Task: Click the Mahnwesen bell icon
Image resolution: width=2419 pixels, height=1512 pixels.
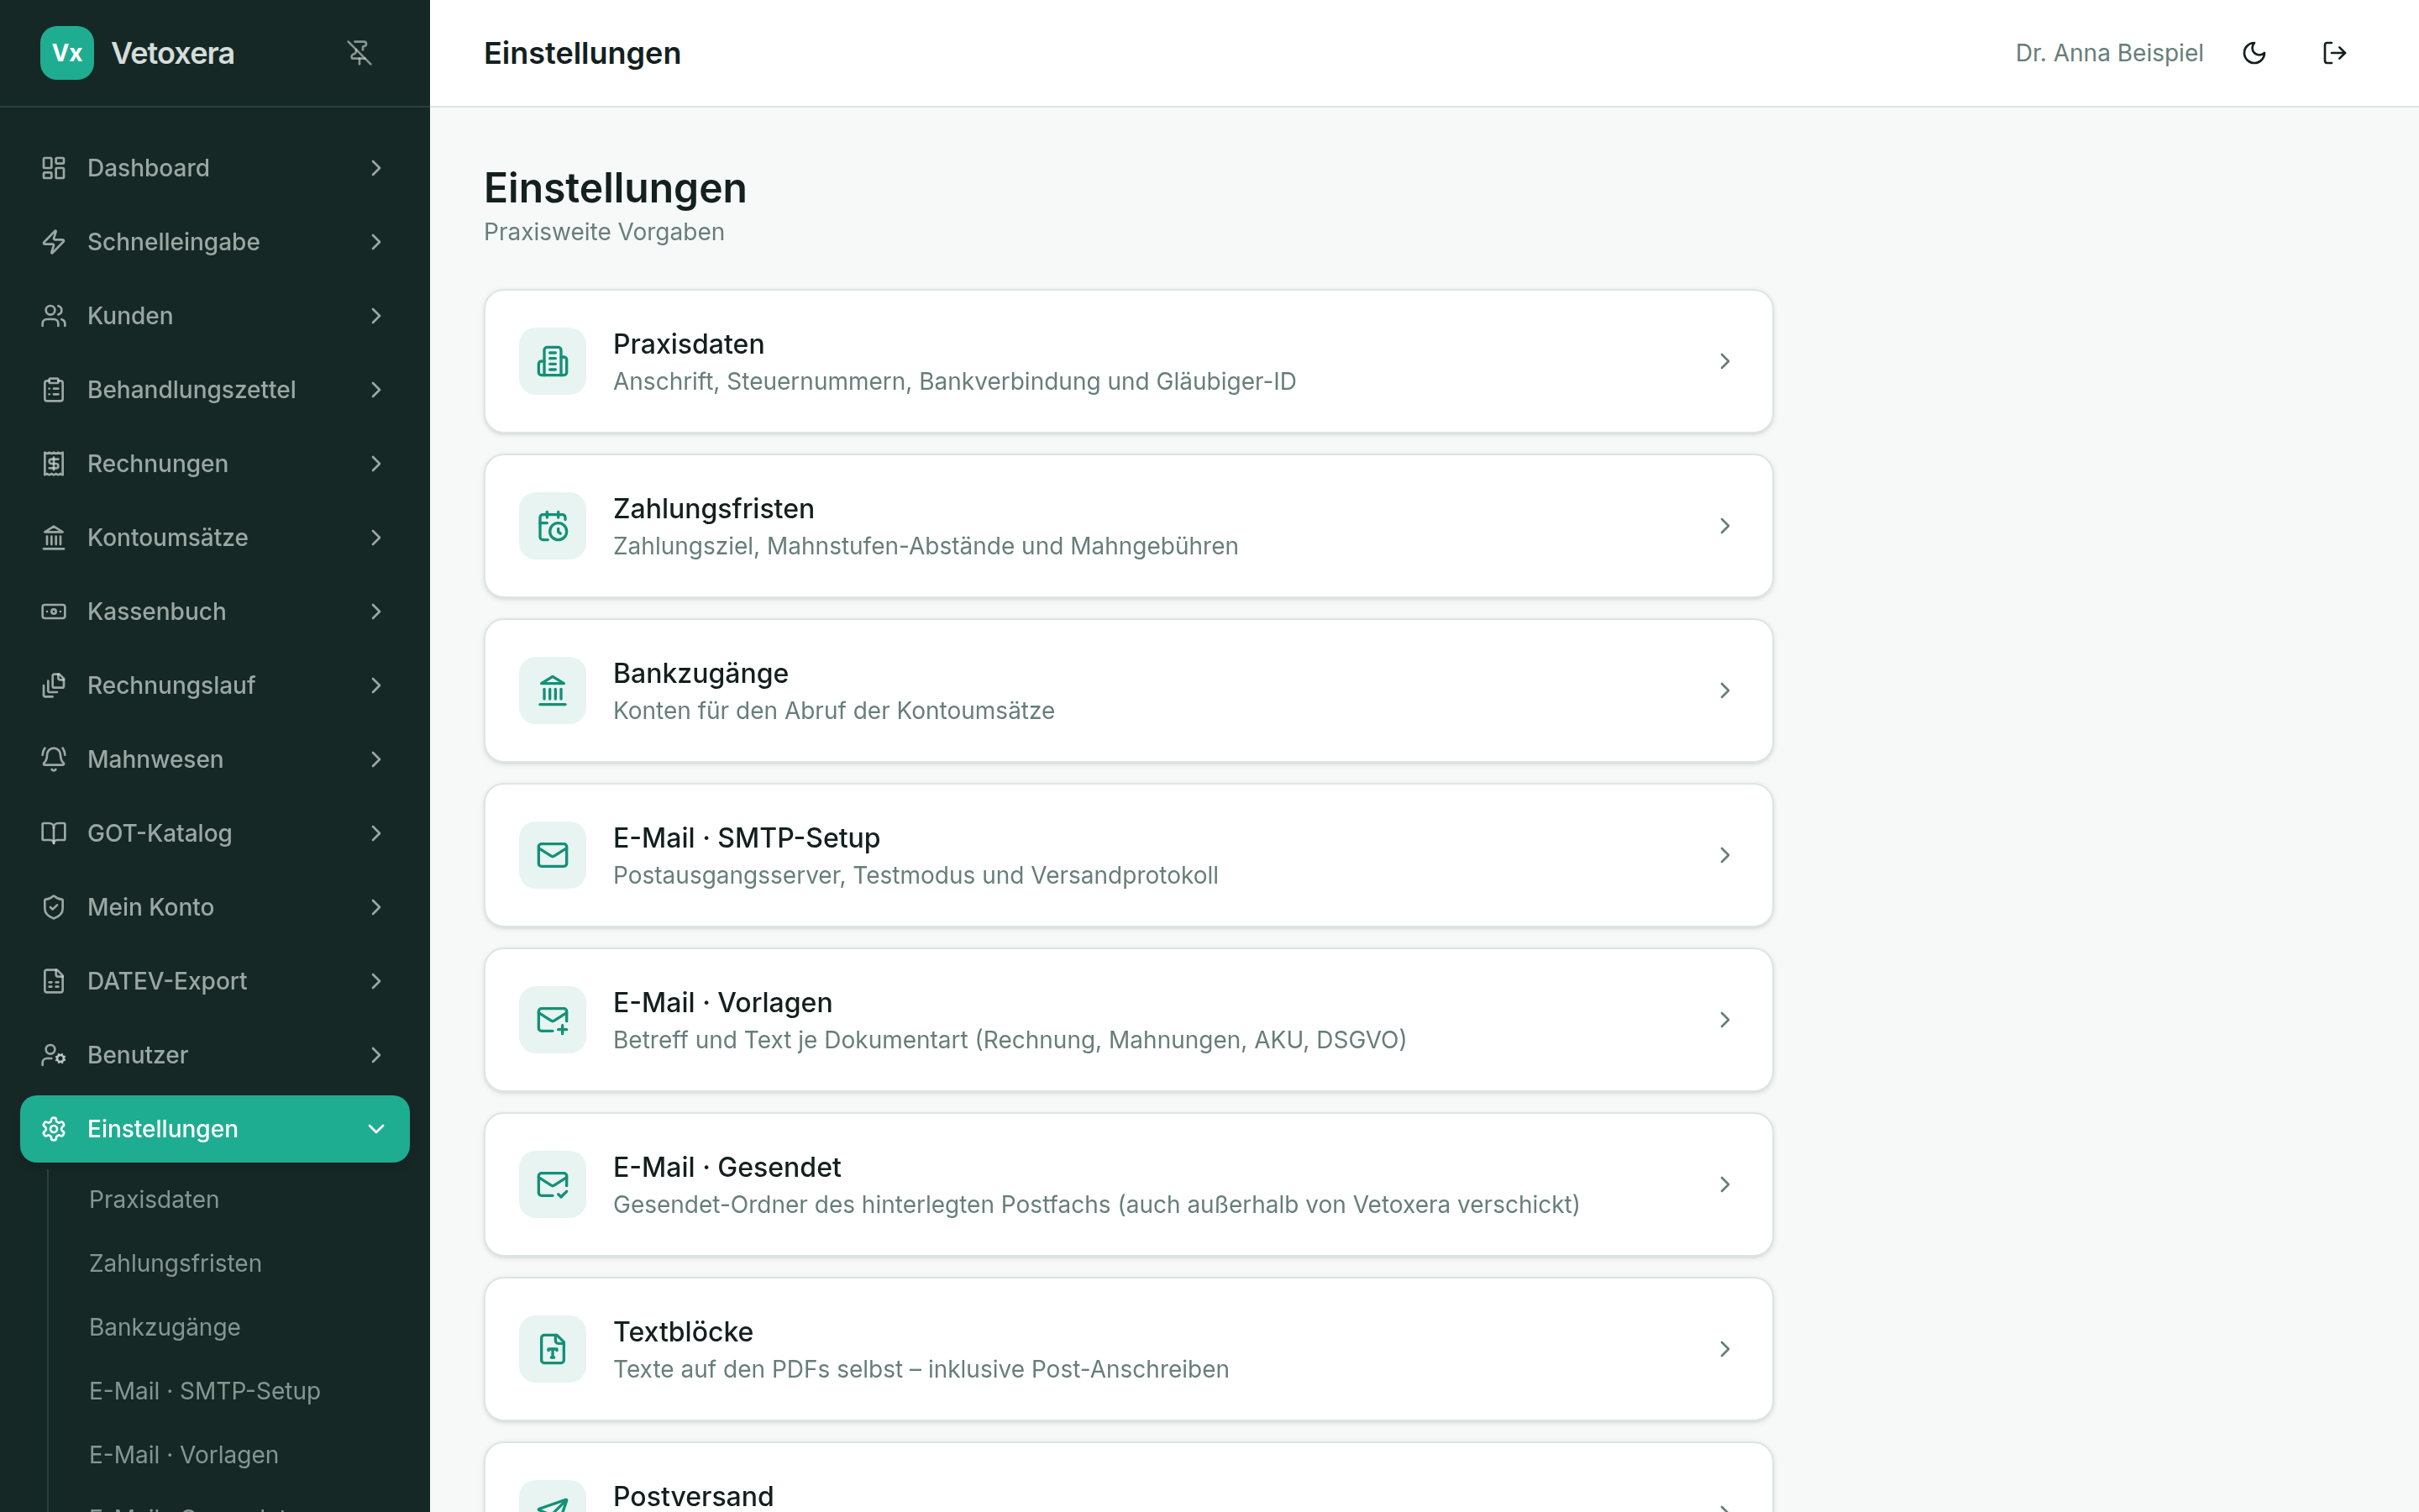Action: tap(54, 760)
